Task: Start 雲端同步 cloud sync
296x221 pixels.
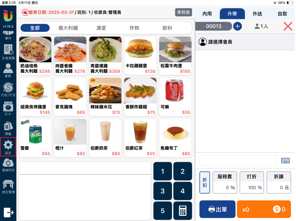Action: click(x=8, y=165)
